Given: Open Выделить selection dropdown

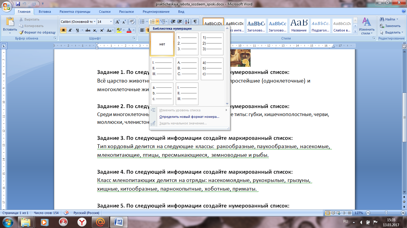Looking at the screenshot, I should 402,32.
